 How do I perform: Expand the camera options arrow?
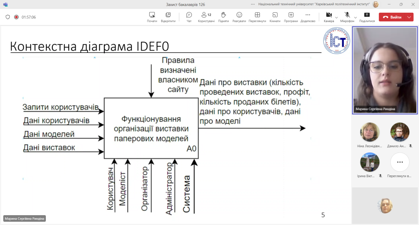tap(336, 18)
